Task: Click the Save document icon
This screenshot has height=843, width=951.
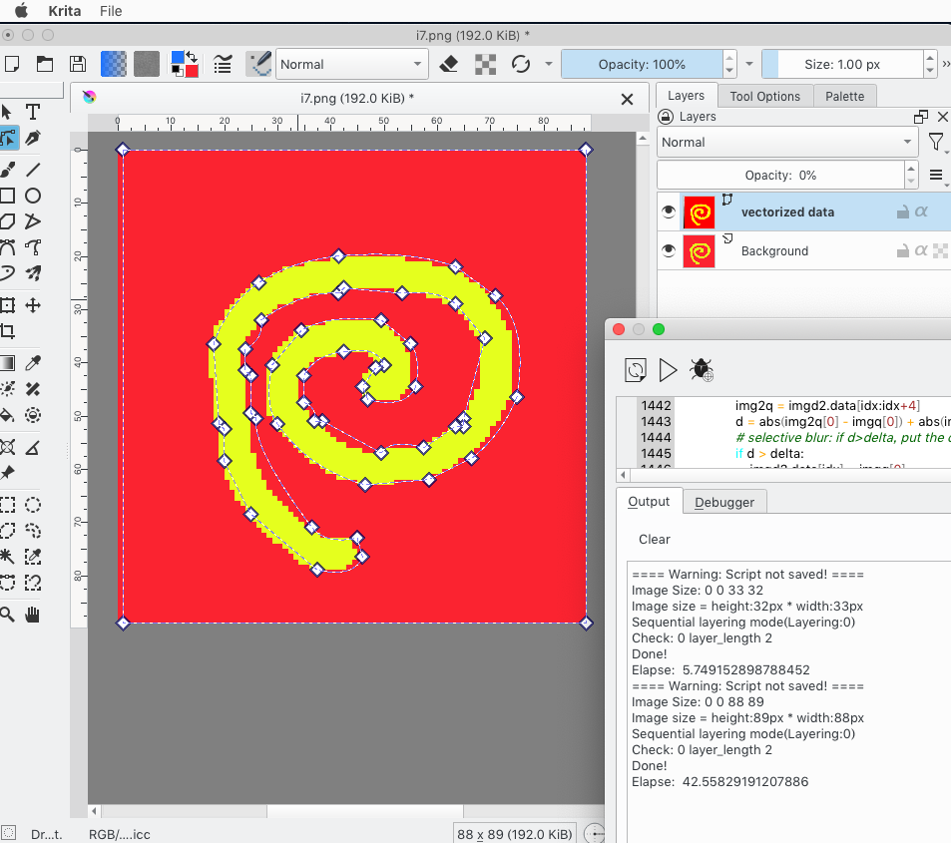Action: pyautogui.click(x=77, y=65)
